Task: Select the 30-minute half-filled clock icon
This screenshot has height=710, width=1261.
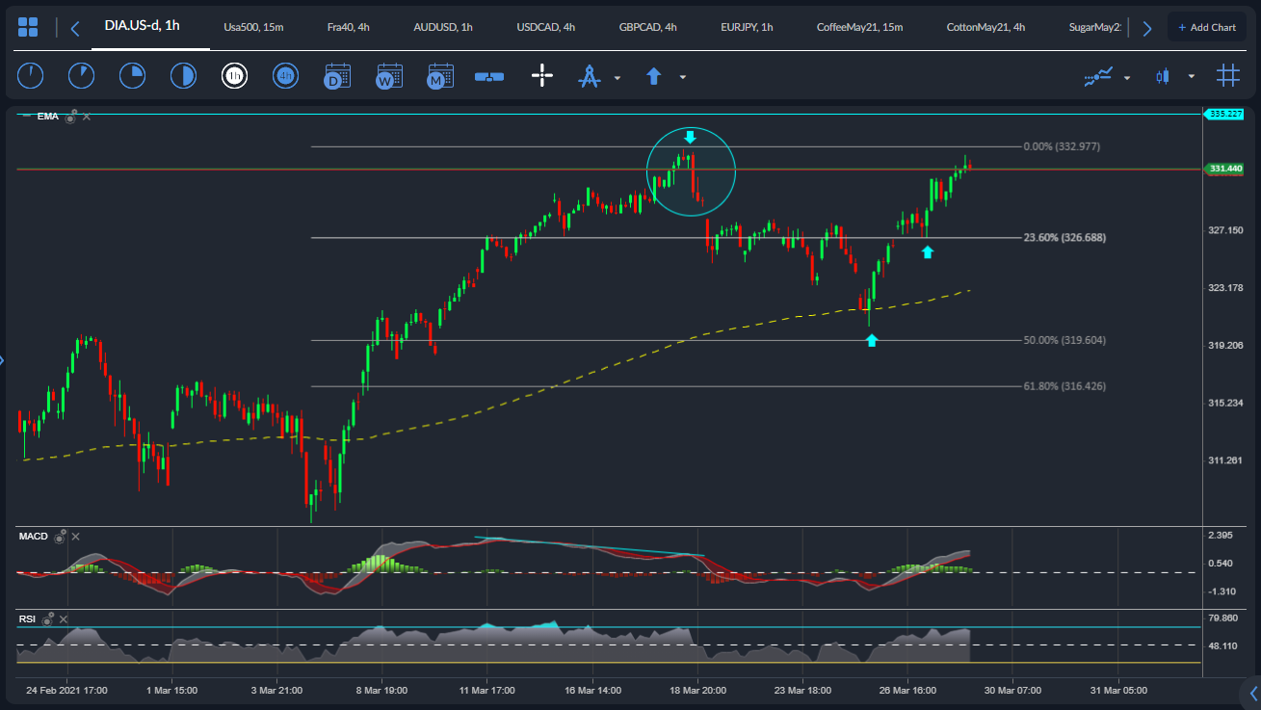Action: click(x=183, y=75)
